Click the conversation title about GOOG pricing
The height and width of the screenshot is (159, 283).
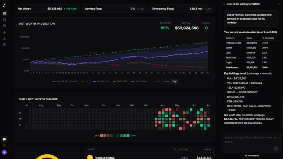coord(243,4)
